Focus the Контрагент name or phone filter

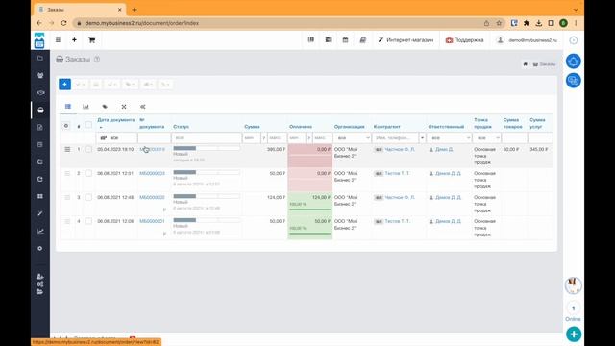click(x=396, y=138)
